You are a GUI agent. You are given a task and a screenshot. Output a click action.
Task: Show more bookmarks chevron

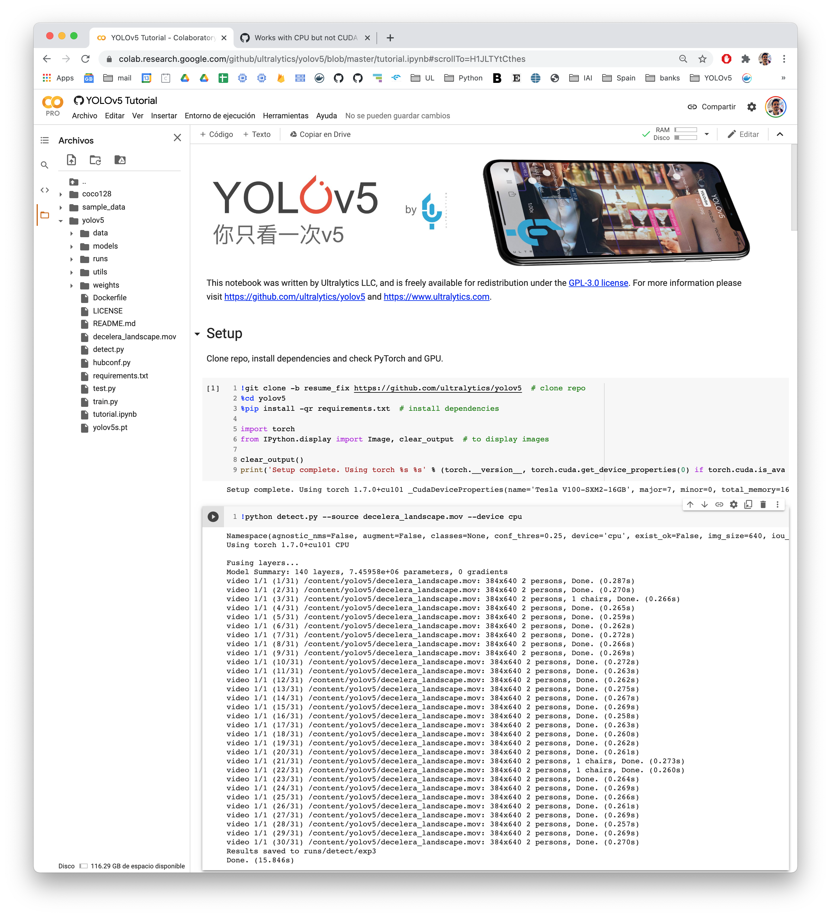[783, 78]
